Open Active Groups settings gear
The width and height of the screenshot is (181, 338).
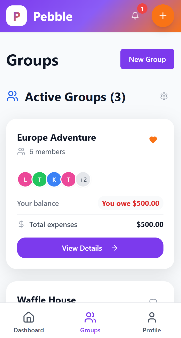164,96
